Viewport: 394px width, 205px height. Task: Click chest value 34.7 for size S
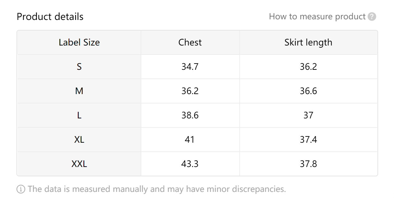pyautogui.click(x=190, y=67)
